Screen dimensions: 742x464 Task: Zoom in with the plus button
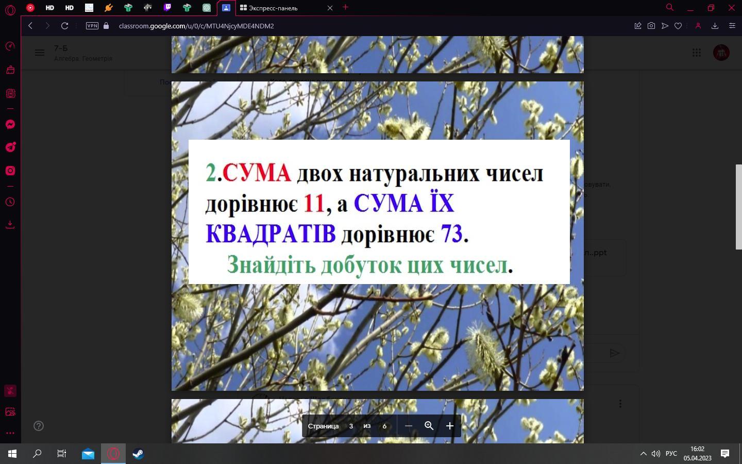450,426
